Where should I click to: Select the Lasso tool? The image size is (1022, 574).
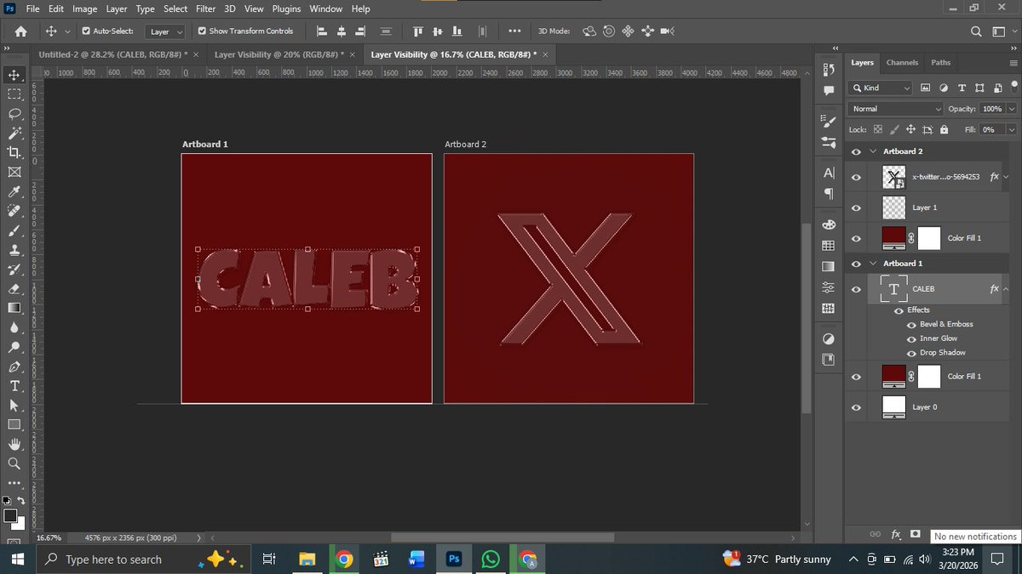point(14,113)
